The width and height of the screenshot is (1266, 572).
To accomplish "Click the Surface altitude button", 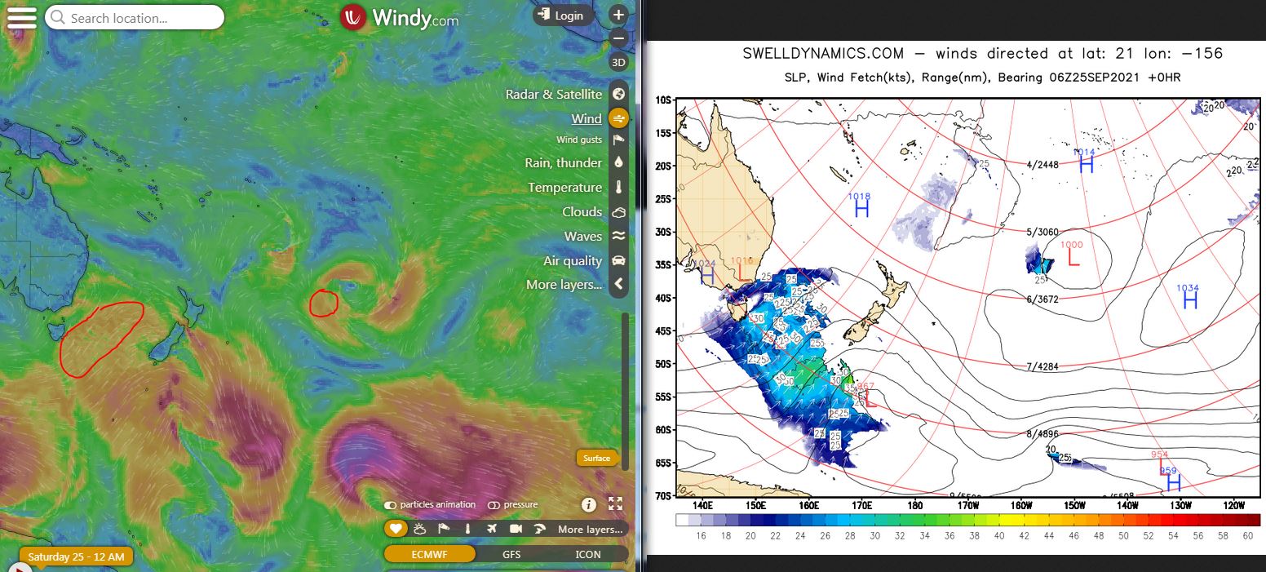I will 596,458.
